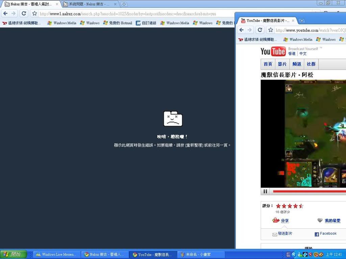
Task: Open the Yahoo 溫總求情 bookmark in the YouTube window
Action: pyautogui.click(x=257, y=39)
